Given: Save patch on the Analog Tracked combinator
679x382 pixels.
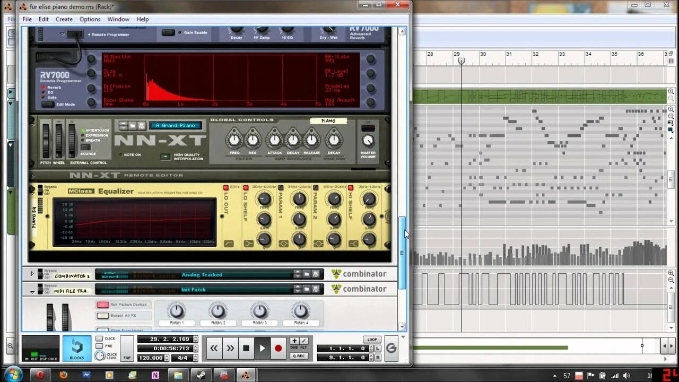Looking at the screenshot, I should click(x=316, y=274).
